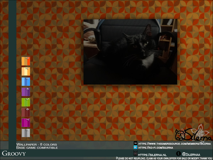The height and width of the screenshot is (160, 213).
Task: Pick magenta color swatch number 7
Action: (x=26, y=123)
